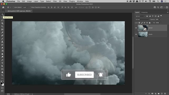169x95 pixels.
Task: Select the Rectangle shape tool
Action: click(x=2, y=69)
